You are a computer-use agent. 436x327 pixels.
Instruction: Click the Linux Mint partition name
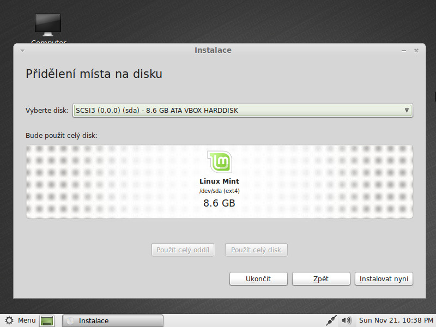(220, 181)
